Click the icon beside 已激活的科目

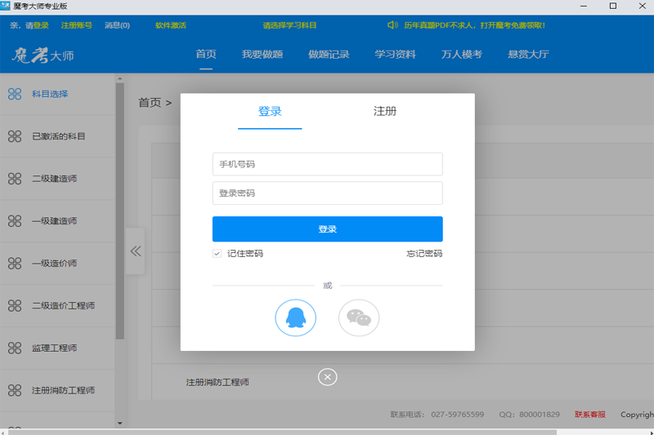pos(15,136)
